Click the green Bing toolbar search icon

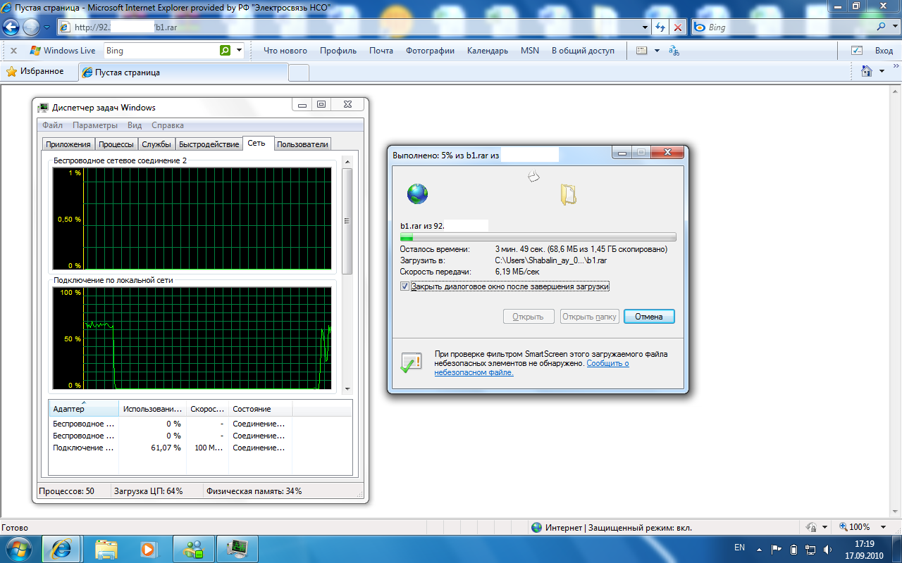coord(225,51)
